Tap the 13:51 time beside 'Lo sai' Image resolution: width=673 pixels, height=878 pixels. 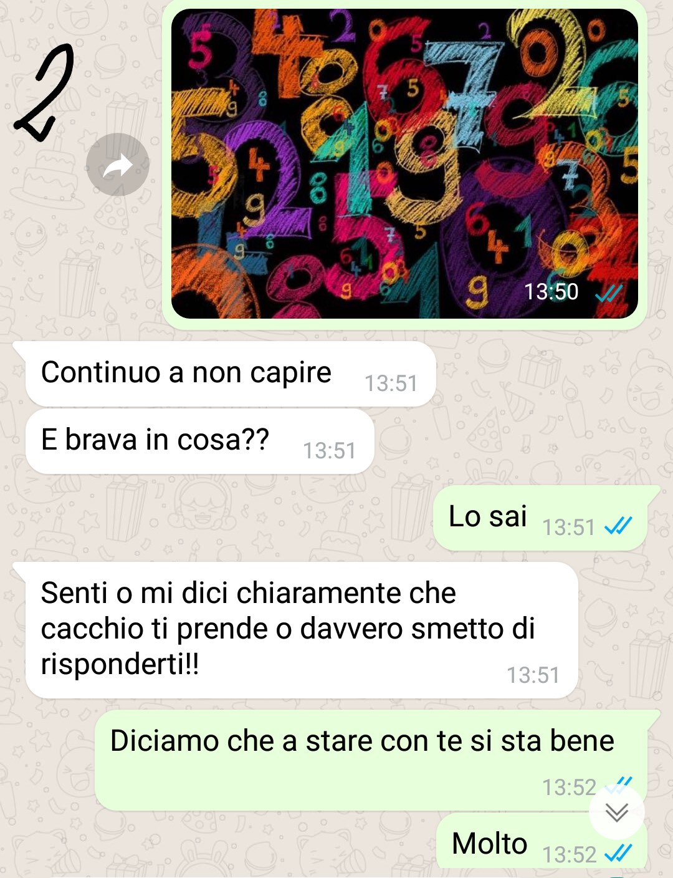(x=569, y=528)
